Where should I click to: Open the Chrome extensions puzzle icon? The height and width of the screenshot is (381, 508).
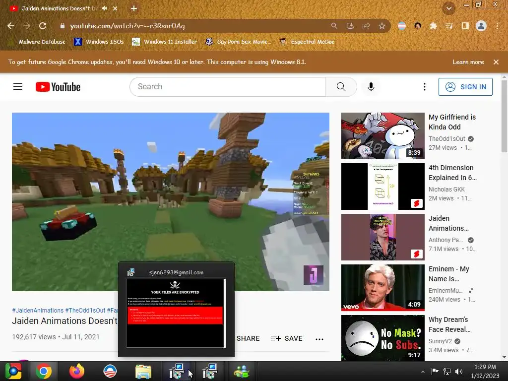coord(433,26)
